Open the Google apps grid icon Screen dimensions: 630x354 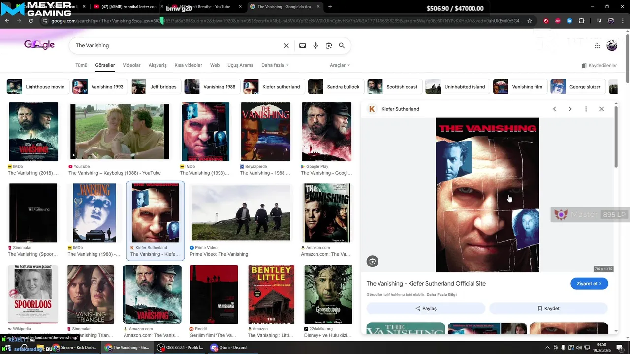click(x=598, y=46)
